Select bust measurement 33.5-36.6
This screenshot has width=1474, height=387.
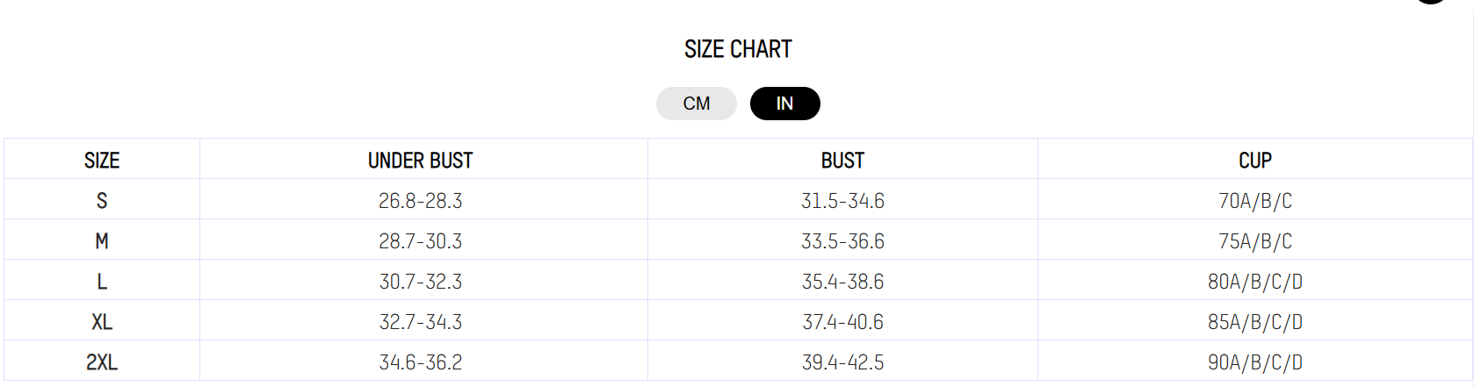coord(842,241)
